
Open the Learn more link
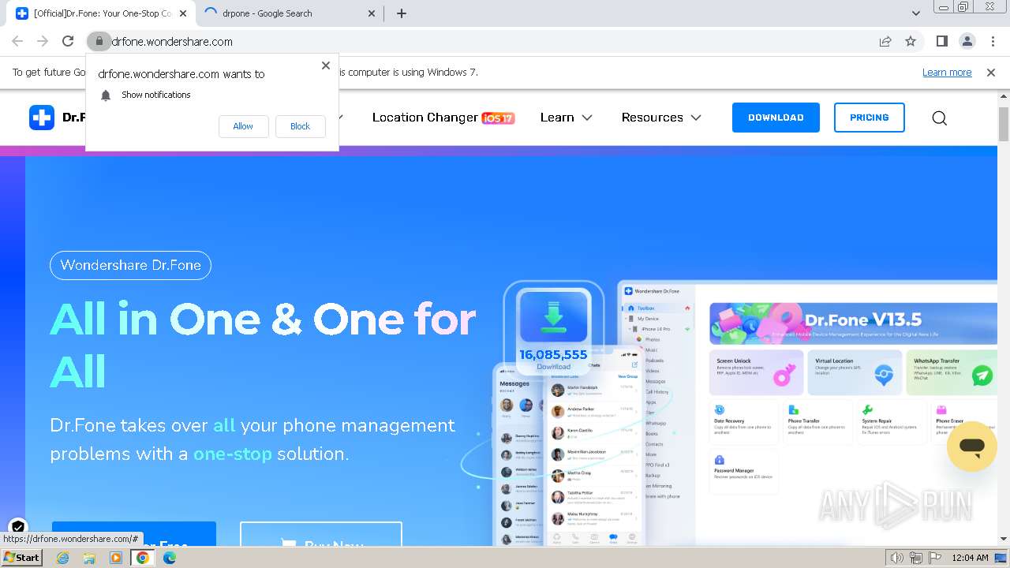coord(947,72)
